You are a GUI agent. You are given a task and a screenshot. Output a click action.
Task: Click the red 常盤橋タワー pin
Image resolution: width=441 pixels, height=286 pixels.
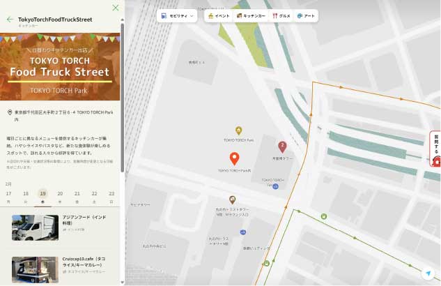click(x=282, y=147)
